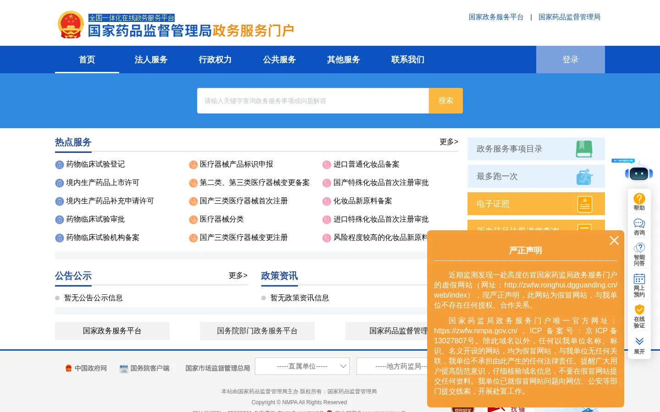
Task: Open the 咨询 consultation sidebar icon
Action: (639, 227)
